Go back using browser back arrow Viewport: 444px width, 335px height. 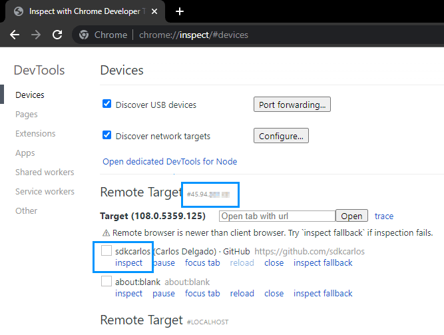(x=15, y=35)
